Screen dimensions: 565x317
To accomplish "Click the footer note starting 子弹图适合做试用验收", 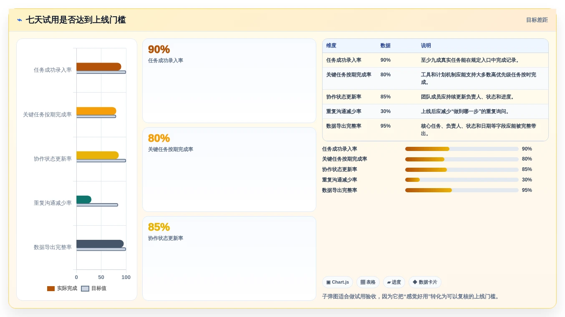I will coord(411,297).
